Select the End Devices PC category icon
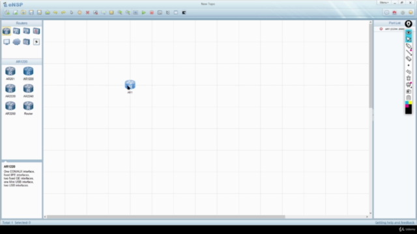 (x=7, y=42)
